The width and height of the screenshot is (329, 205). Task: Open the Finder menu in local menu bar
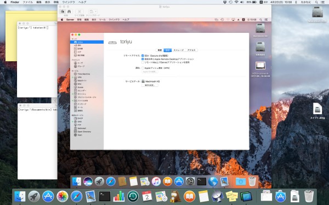click(15, 2)
